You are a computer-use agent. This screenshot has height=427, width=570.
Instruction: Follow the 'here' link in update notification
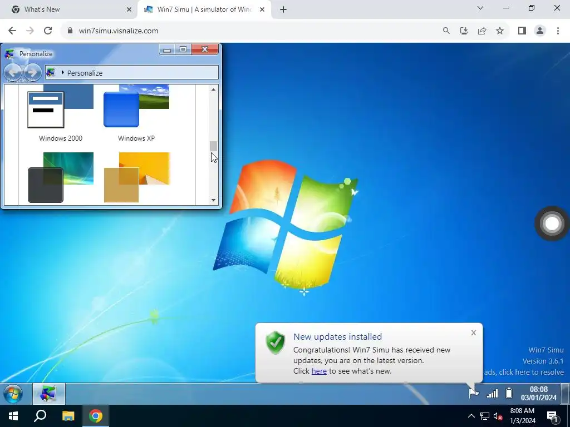(x=319, y=371)
